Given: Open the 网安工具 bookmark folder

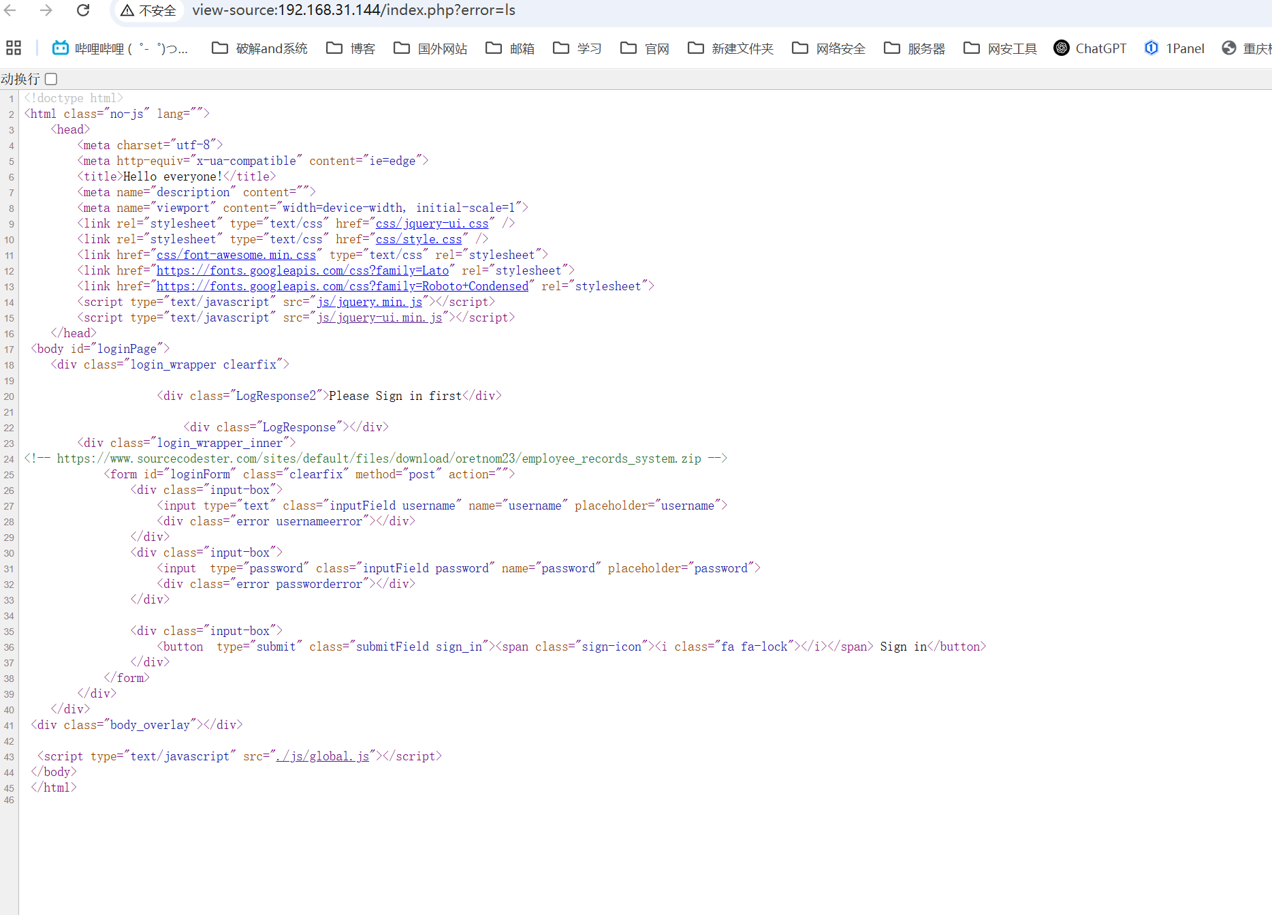Looking at the screenshot, I should [1000, 48].
